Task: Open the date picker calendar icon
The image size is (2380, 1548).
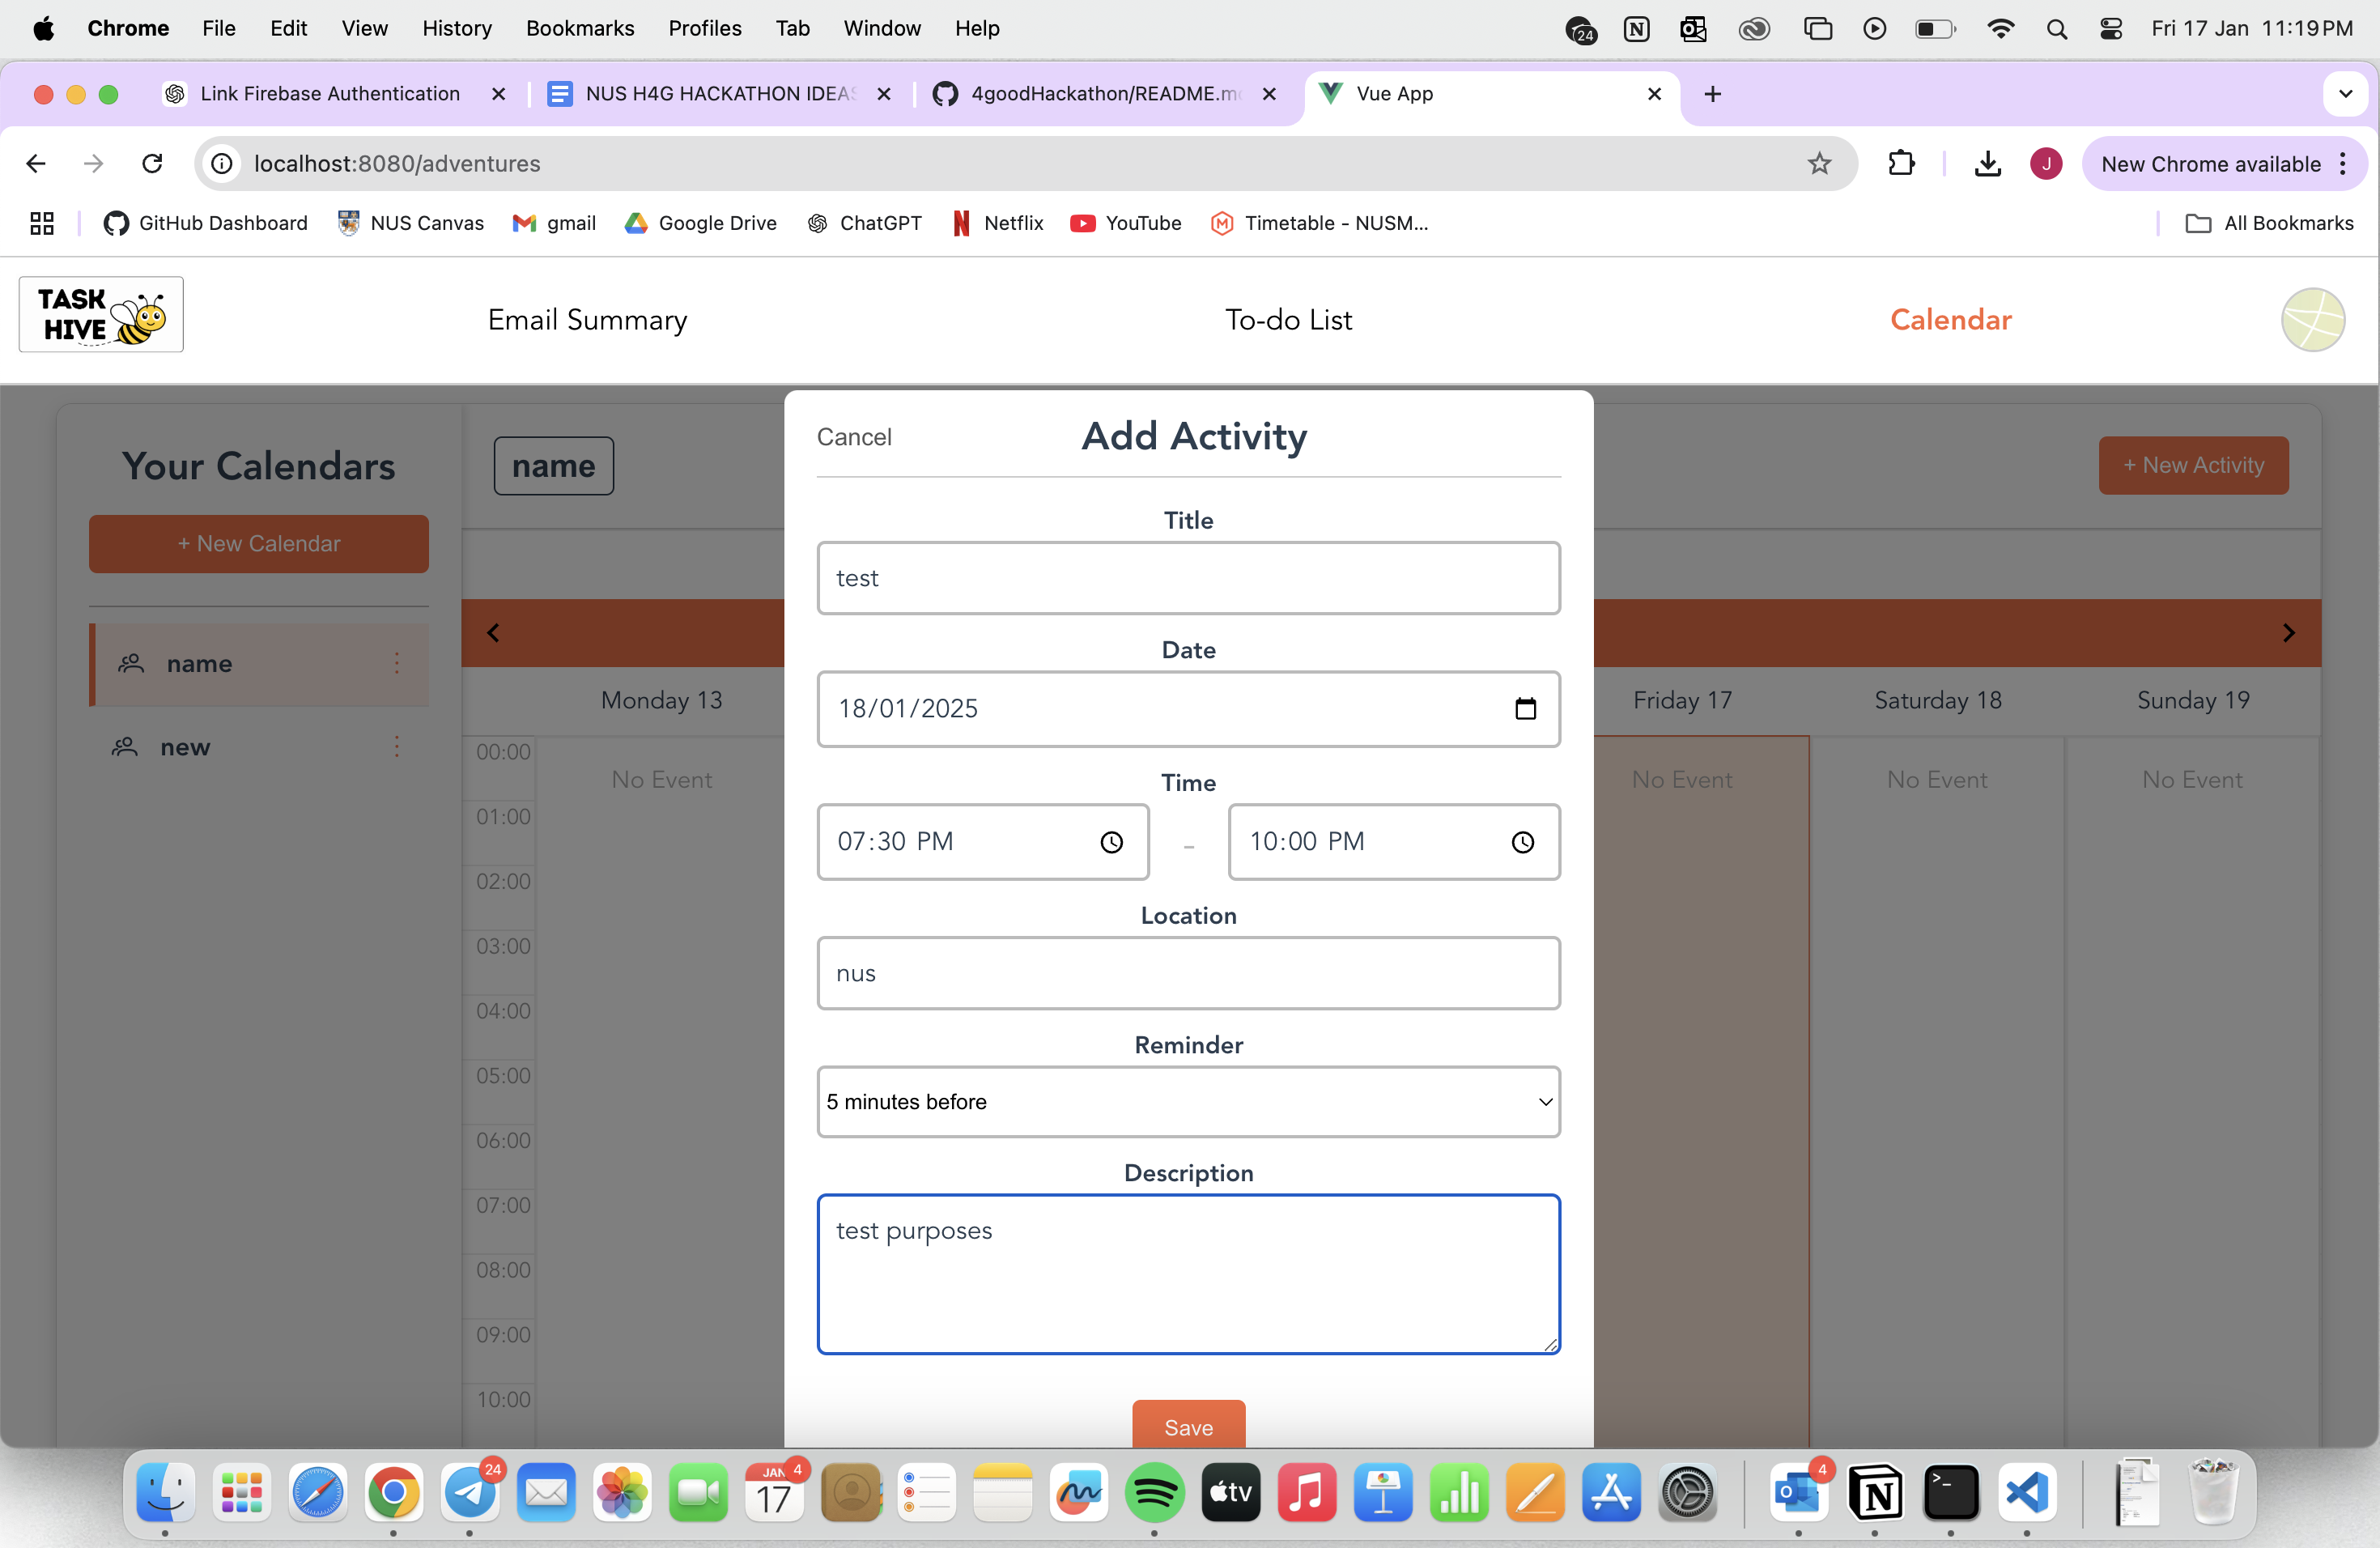Action: point(1525,709)
